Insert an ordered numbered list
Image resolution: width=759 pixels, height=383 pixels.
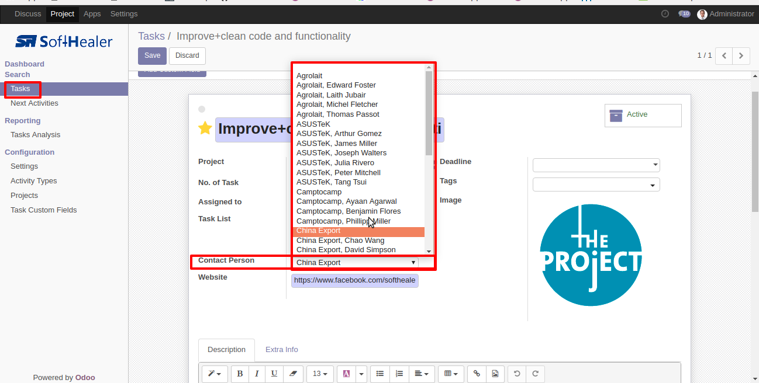399,374
